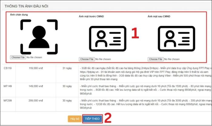This screenshot has height=126, width=212.
Task: Click the Ảnh chân dung label
Action: (x=19, y=15)
